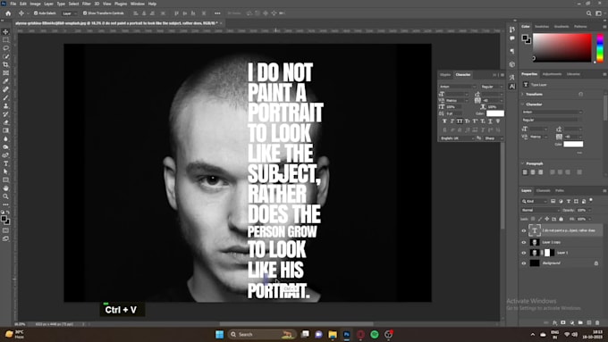608x342 pixels.
Task: Click the layer Opacity value field
Action: click(581, 211)
